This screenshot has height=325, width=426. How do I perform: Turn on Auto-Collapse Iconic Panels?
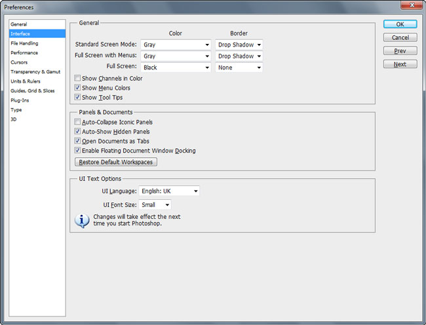tap(78, 123)
